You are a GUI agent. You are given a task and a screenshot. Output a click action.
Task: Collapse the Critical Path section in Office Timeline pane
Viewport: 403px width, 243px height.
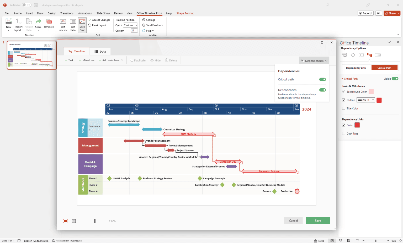click(342, 79)
